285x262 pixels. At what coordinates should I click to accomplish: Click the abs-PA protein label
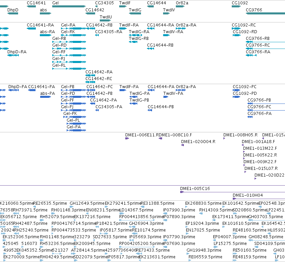pyautogui.click(x=48, y=93)
